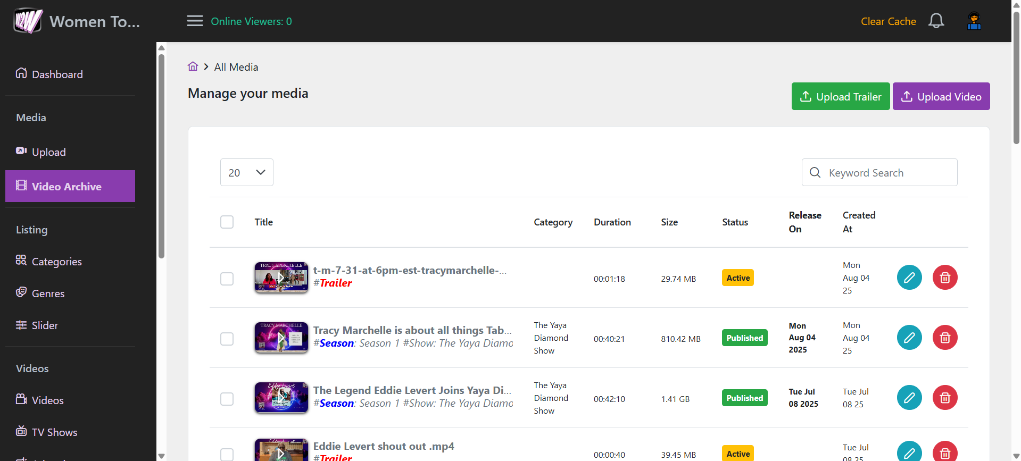This screenshot has height=461, width=1021.
Task: Select all rows with the header checkbox
Action: coord(227,222)
